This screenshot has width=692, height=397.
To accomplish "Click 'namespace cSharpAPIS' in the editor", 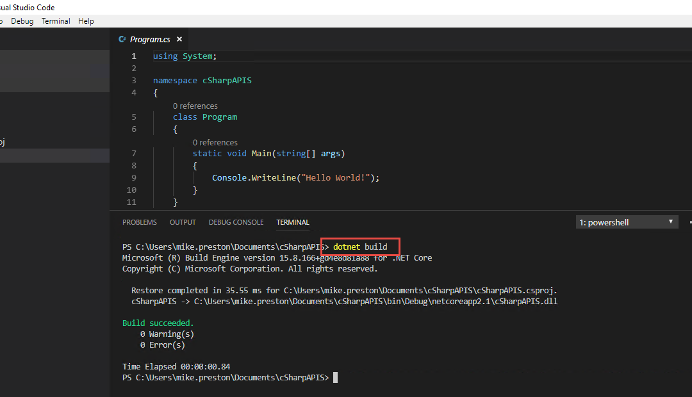I will click(x=202, y=80).
